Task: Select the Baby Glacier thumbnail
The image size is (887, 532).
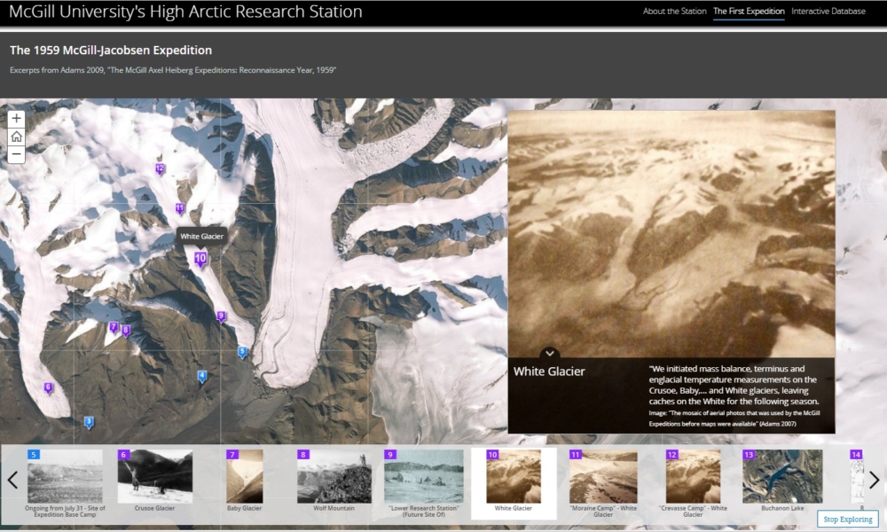Action: (x=244, y=479)
